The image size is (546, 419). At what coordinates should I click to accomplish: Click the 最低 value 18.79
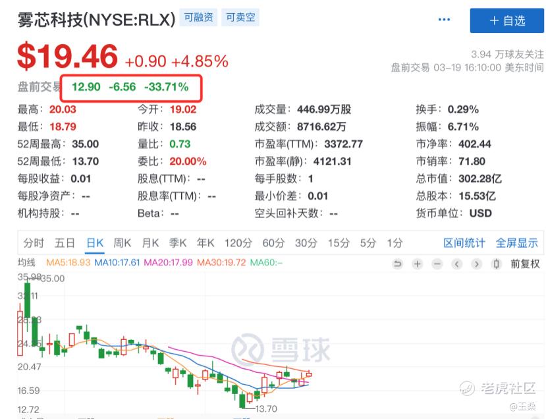point(63,126)
